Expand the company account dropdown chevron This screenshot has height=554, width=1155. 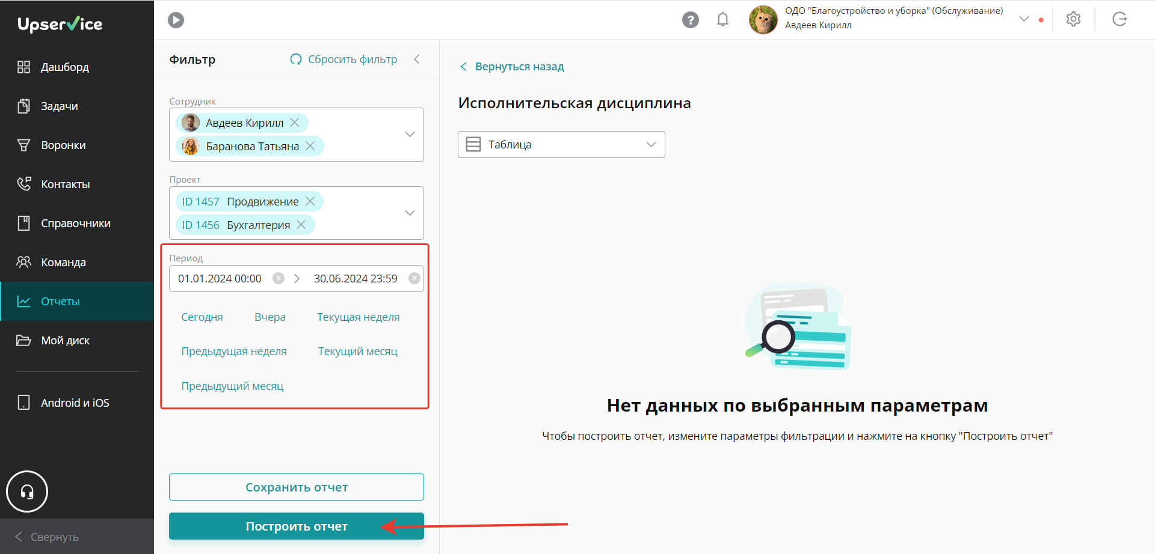click(1024, 19)
